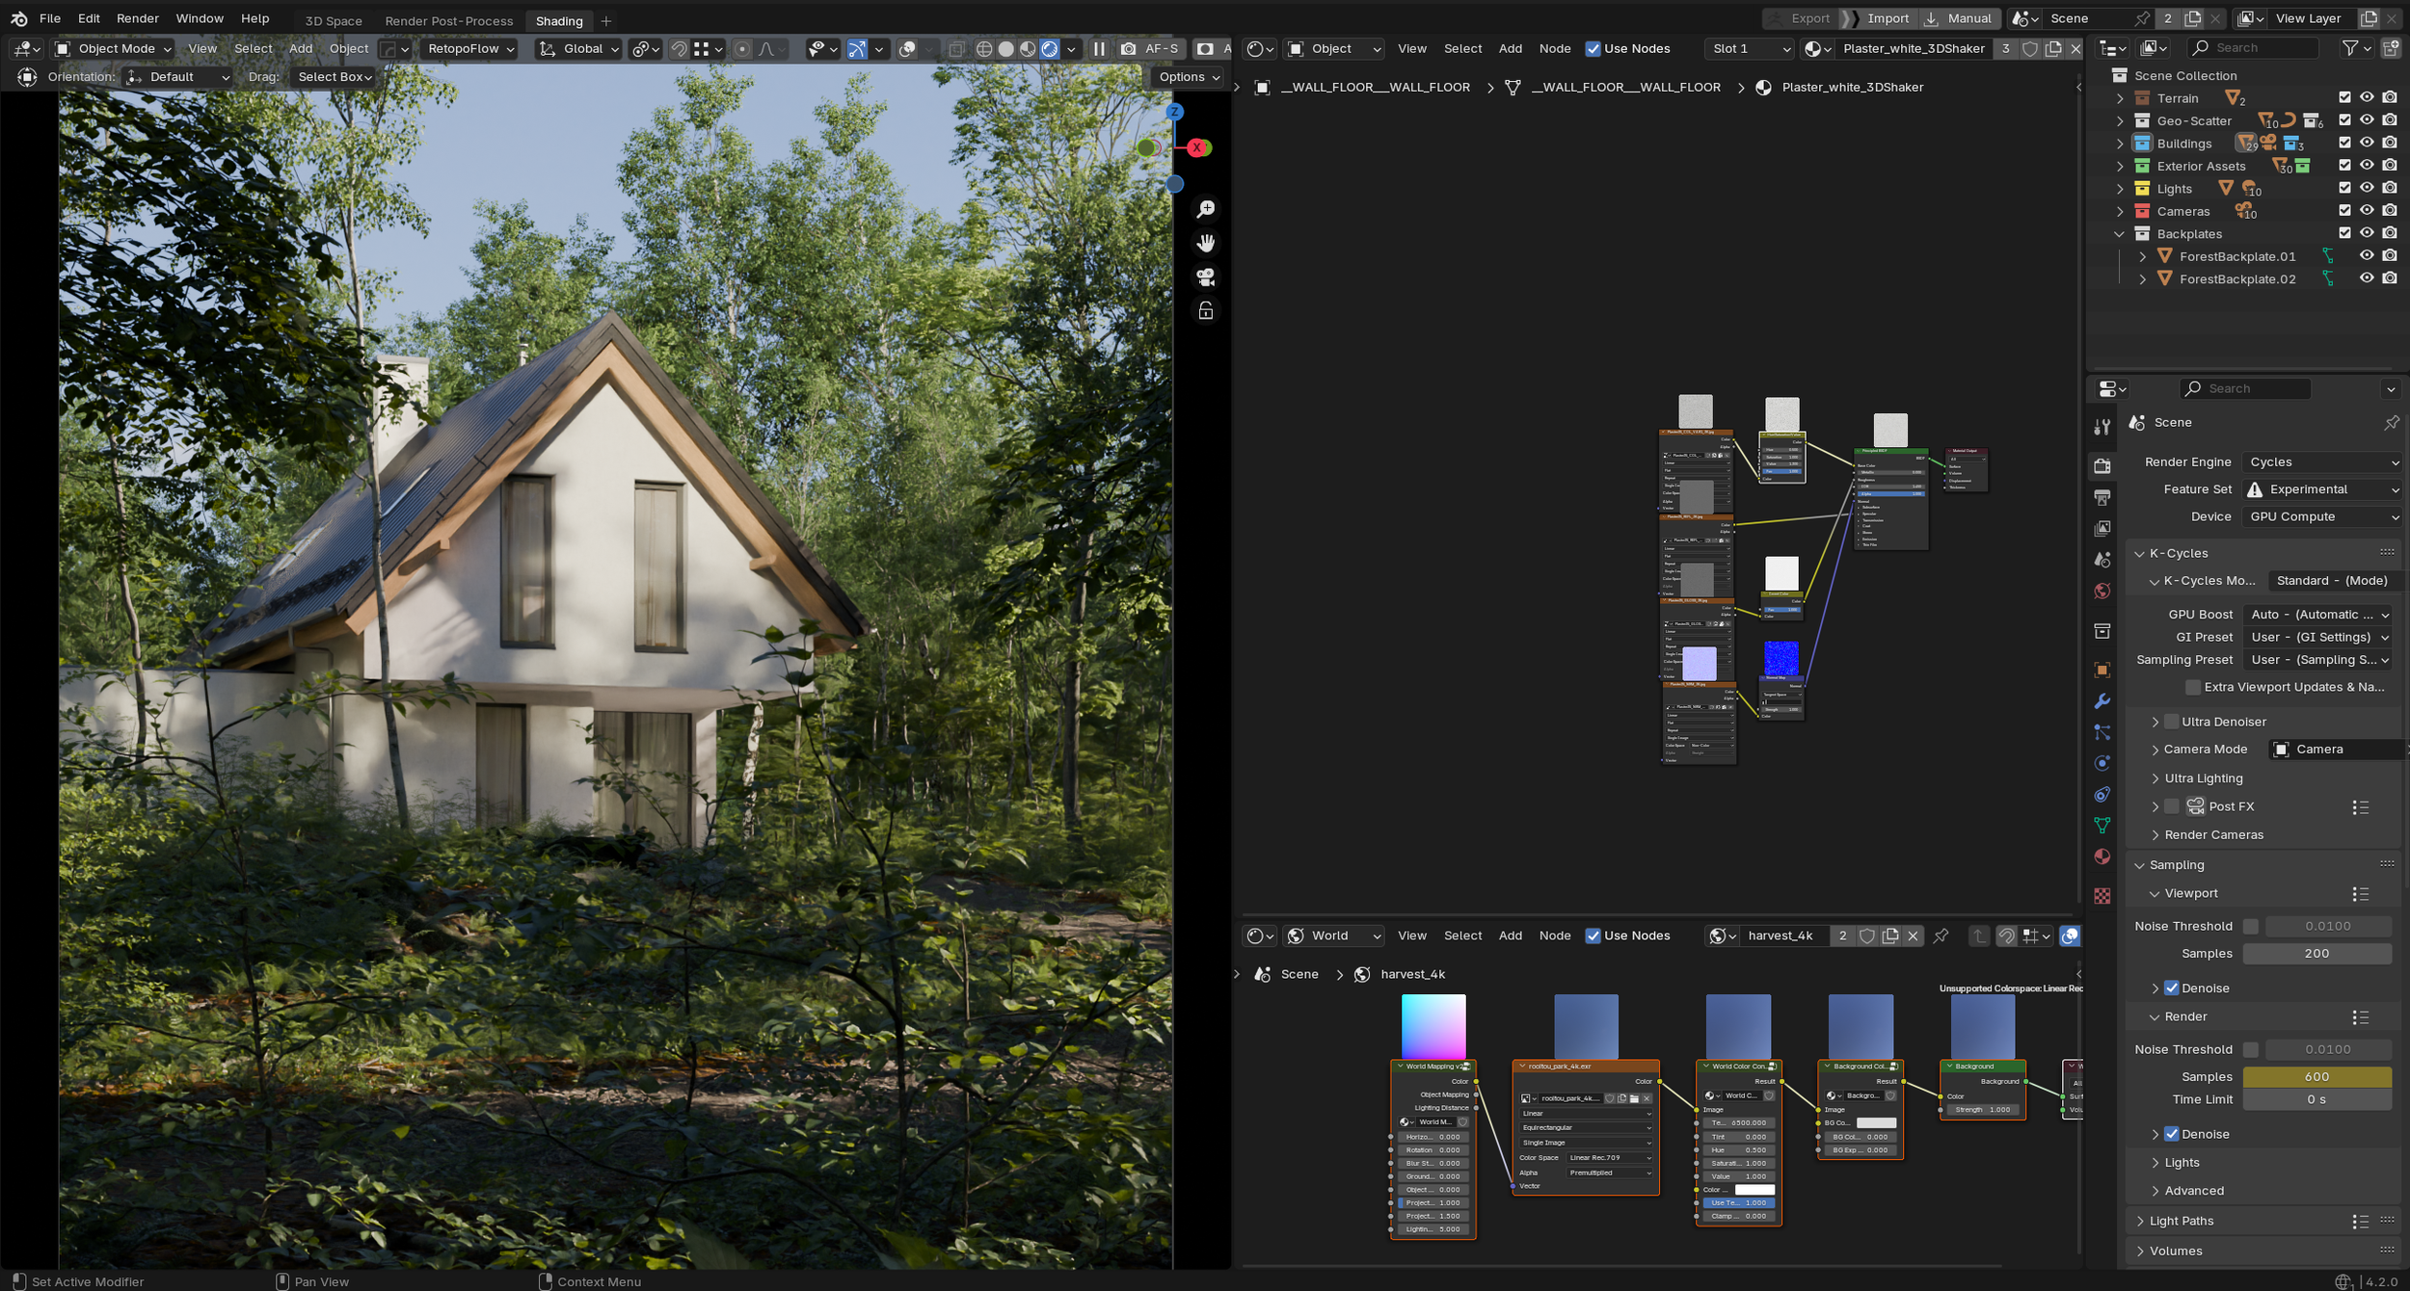Click the Manual button
The image size is (2410, 1291).
(1960, 18)
